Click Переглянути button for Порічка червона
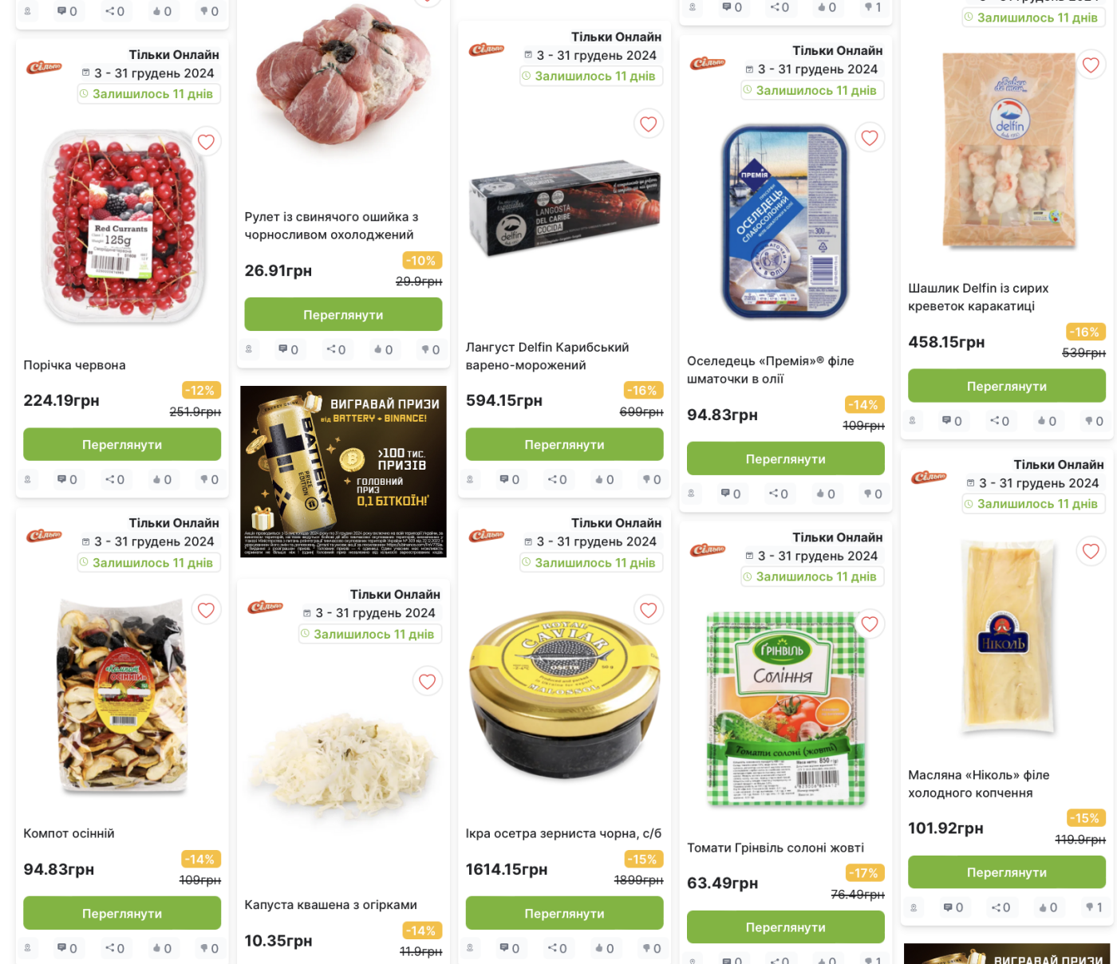The width and height of the screenshot is (1117, 964). [122, 444]
